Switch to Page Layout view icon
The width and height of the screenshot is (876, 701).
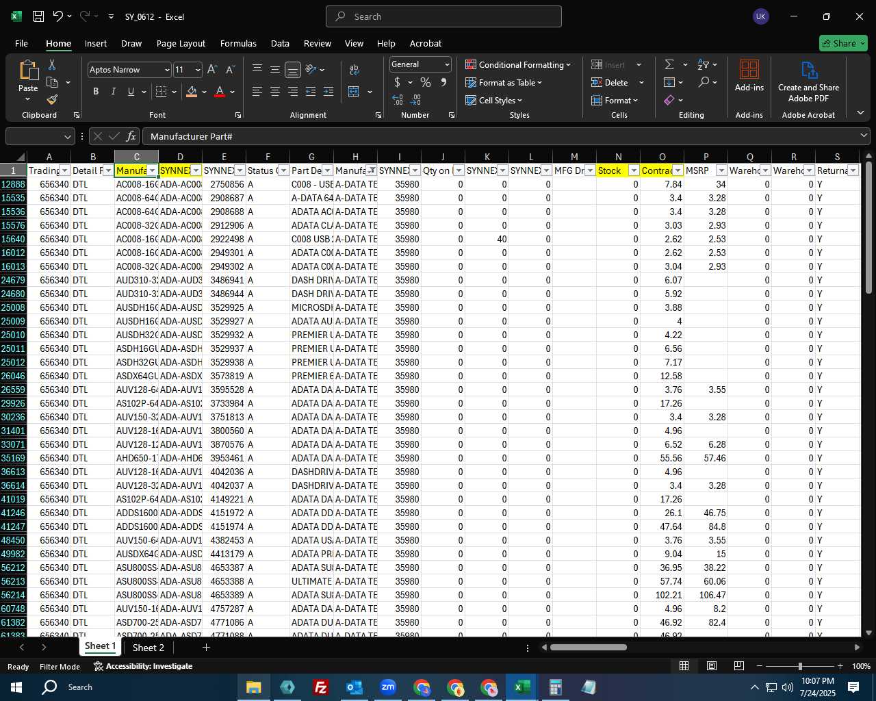click(712, 666)
